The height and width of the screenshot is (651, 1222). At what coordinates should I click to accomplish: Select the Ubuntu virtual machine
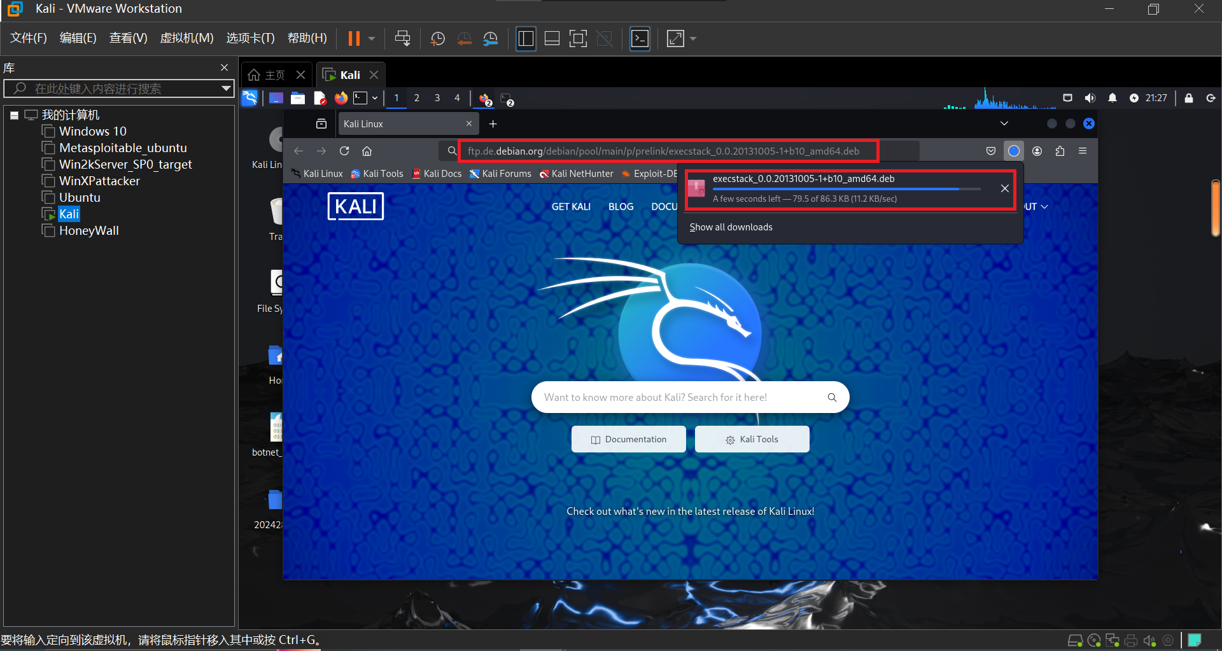[x=79, y=198]
